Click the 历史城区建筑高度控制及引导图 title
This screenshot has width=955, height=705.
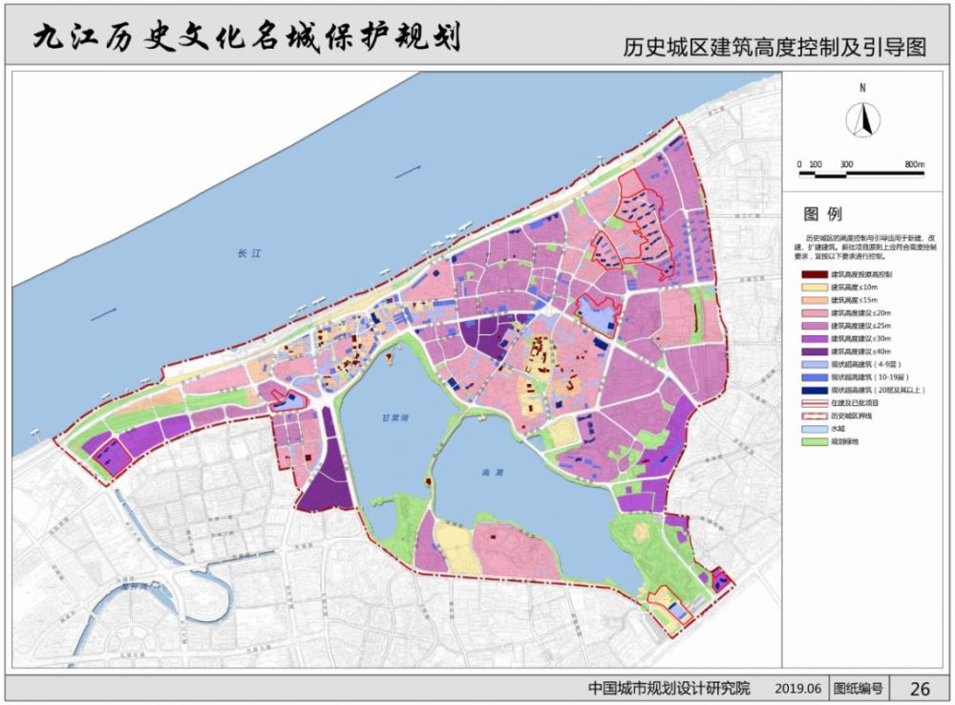click(775, 47)
